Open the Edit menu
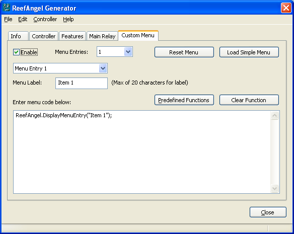 tap(23, 19)
